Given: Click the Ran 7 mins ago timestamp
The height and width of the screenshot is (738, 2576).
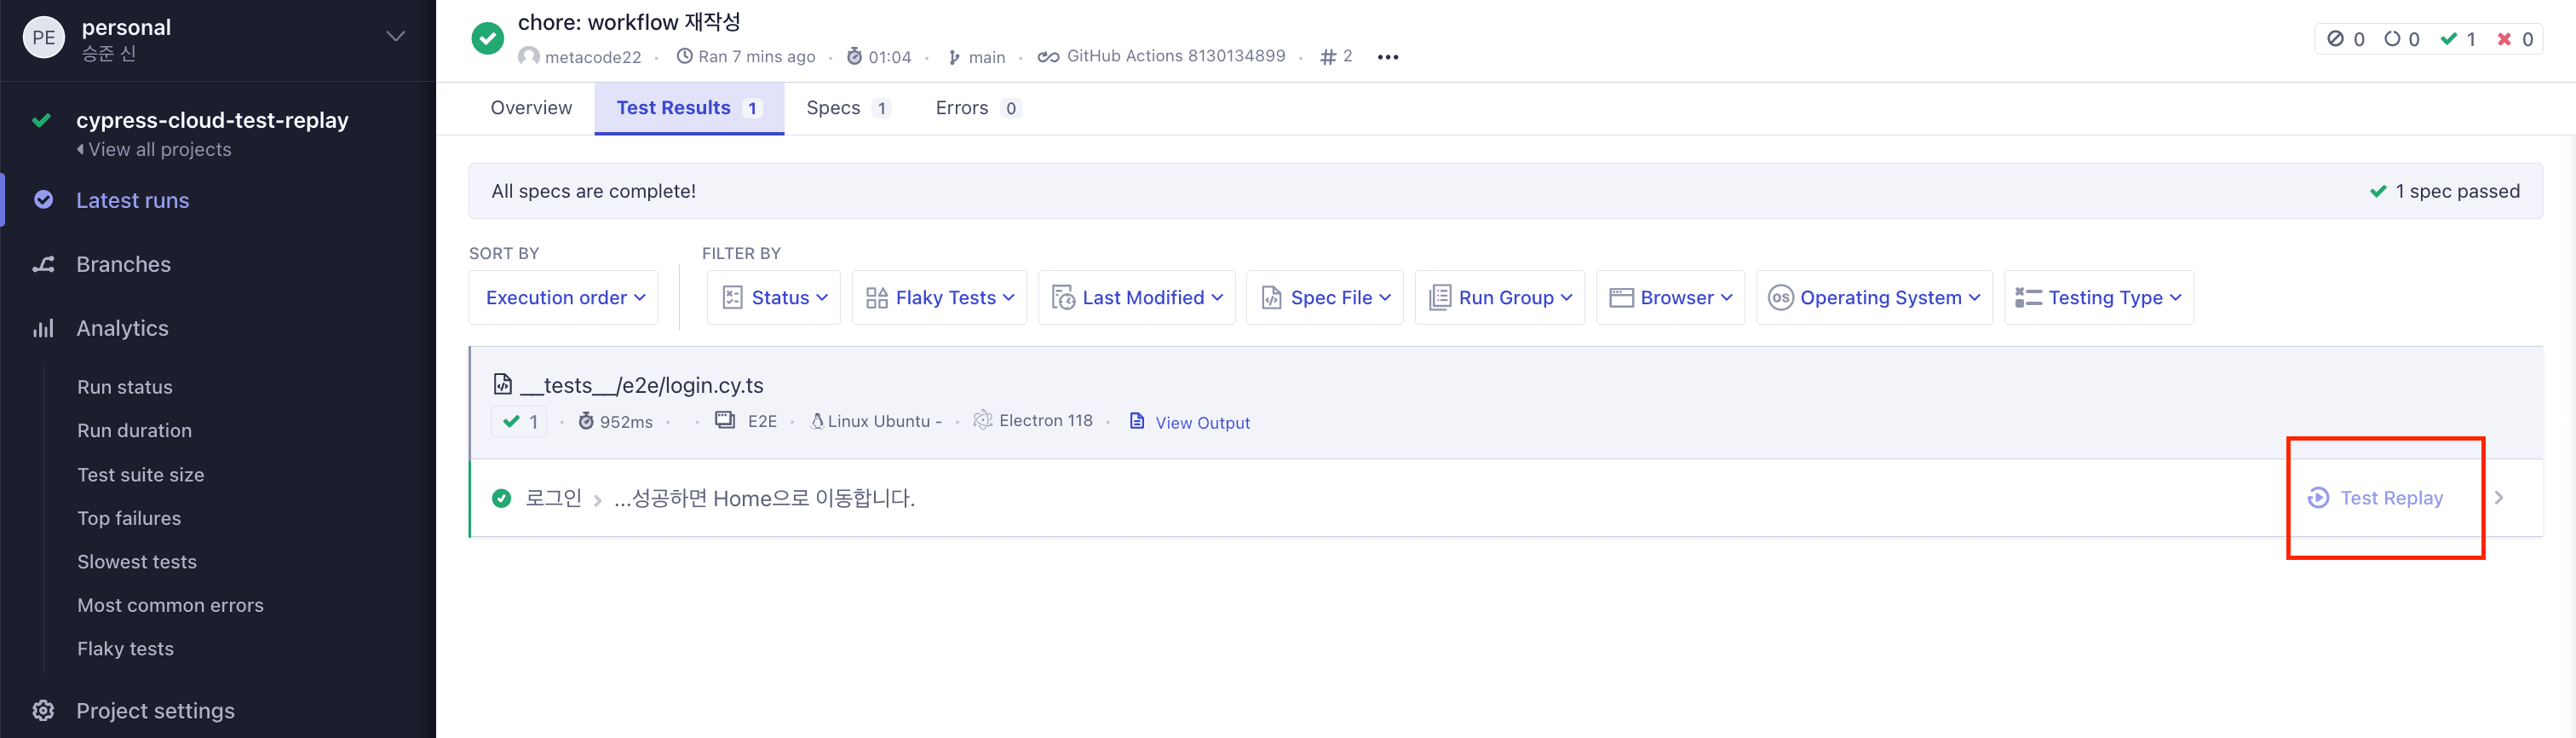Looking at the screenshot, I should pyautogui.click(x=757, y=57).
